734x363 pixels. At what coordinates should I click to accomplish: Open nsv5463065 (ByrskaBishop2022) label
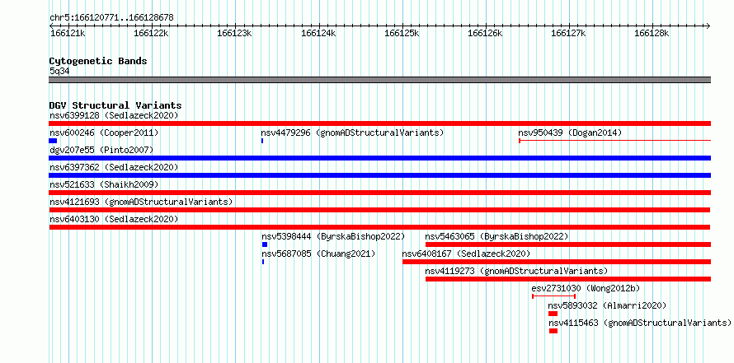[x=496, y=236]
